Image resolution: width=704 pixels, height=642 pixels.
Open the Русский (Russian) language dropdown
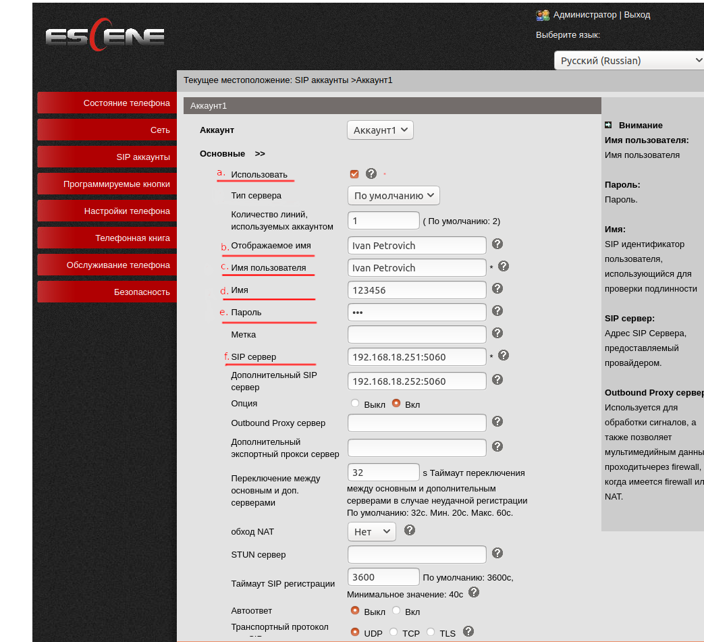tap(629, 61)
